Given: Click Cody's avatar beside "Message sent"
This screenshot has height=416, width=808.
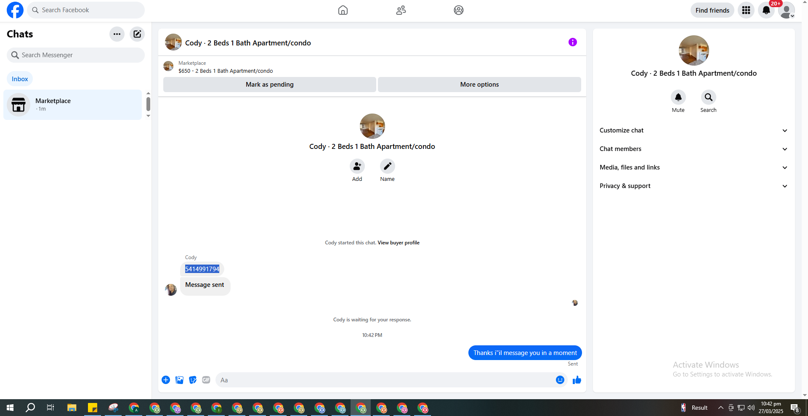Looking at the screenshot, I should tap(171, 289).
